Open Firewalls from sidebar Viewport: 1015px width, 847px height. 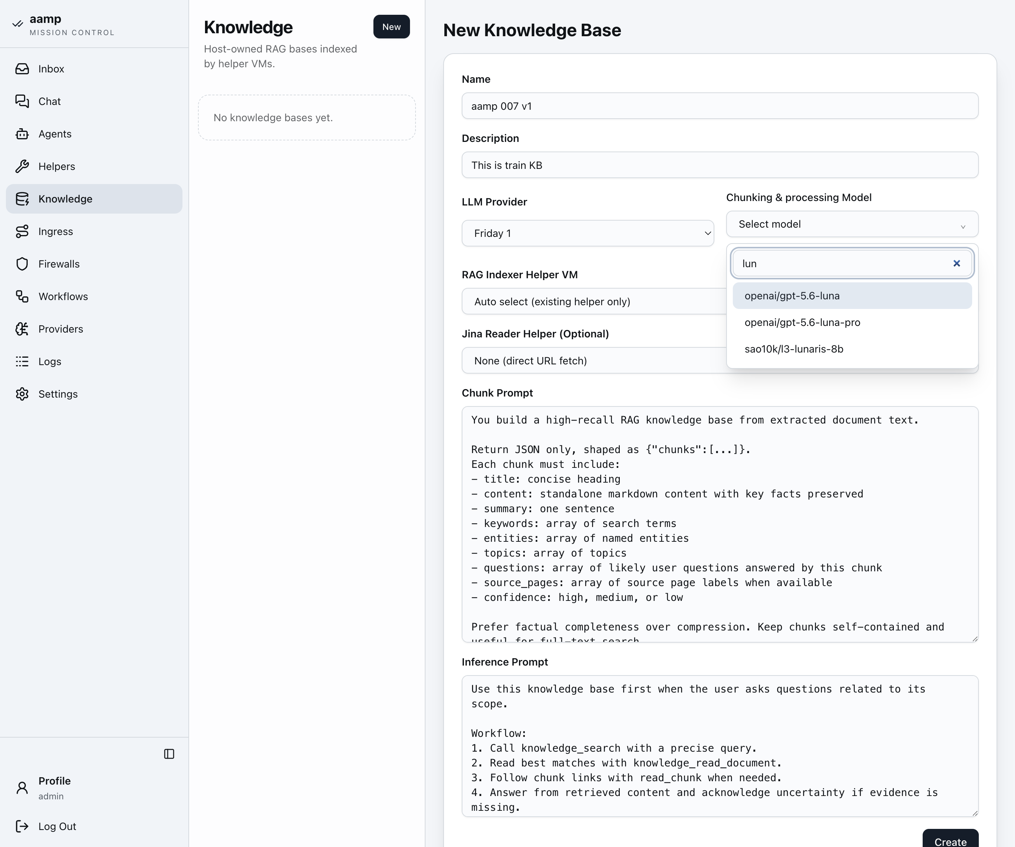tap(94, 263)
